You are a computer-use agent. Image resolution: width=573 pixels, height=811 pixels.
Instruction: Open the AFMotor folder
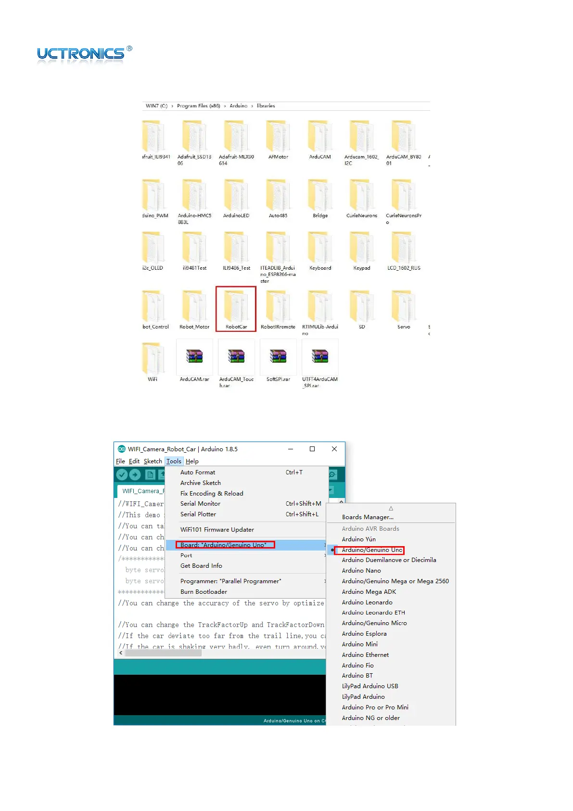[278, 140]
